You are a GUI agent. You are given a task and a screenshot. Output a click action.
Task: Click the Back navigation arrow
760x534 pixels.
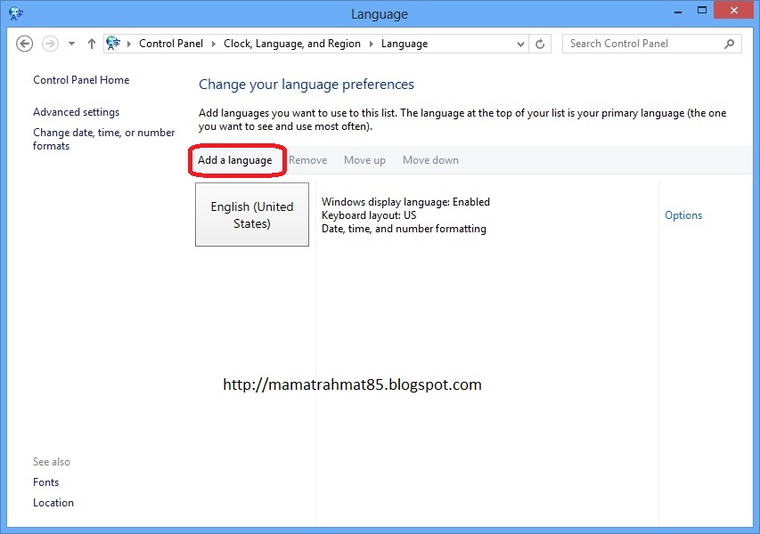click(24, 44)
